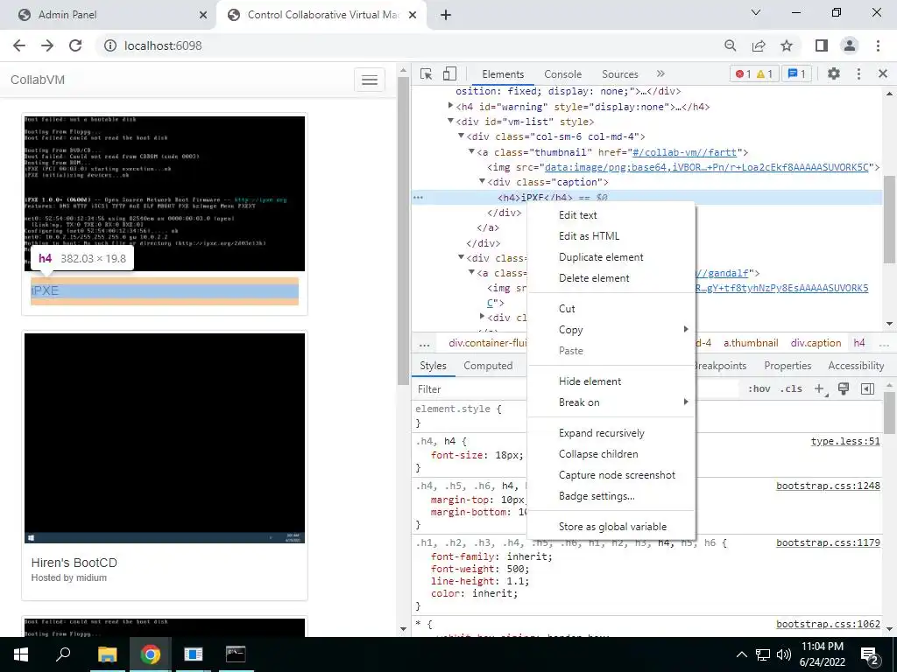Toggle the .cls element classes button
897x672 pixels.
pos(791,389)
